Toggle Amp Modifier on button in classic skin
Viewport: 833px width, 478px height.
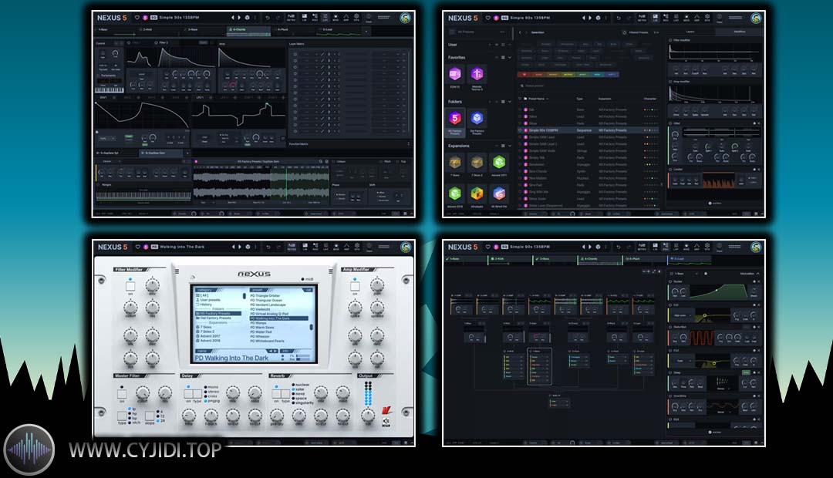tap(355, 286)
